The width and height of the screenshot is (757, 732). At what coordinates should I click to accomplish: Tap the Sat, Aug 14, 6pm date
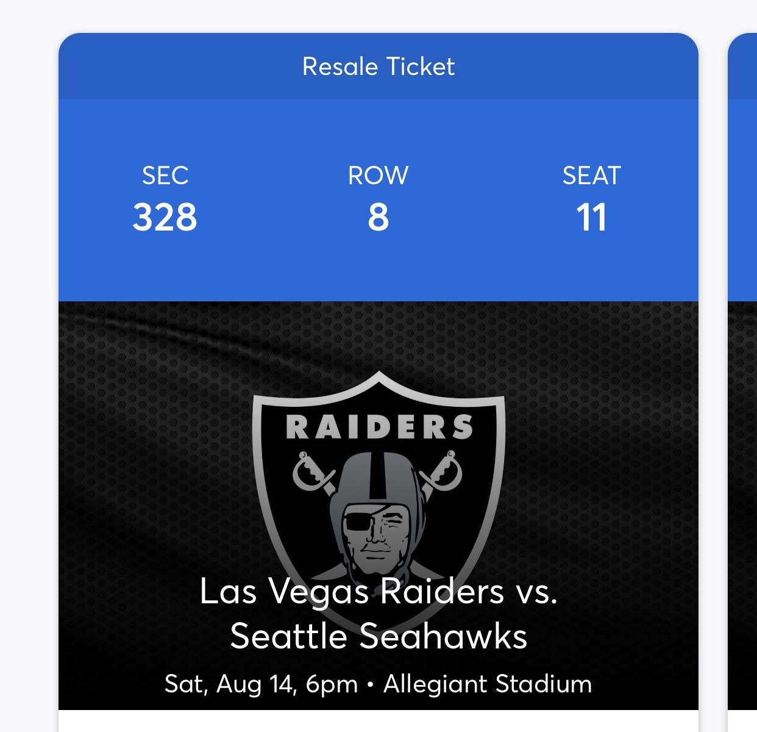(x=261, y=684)
